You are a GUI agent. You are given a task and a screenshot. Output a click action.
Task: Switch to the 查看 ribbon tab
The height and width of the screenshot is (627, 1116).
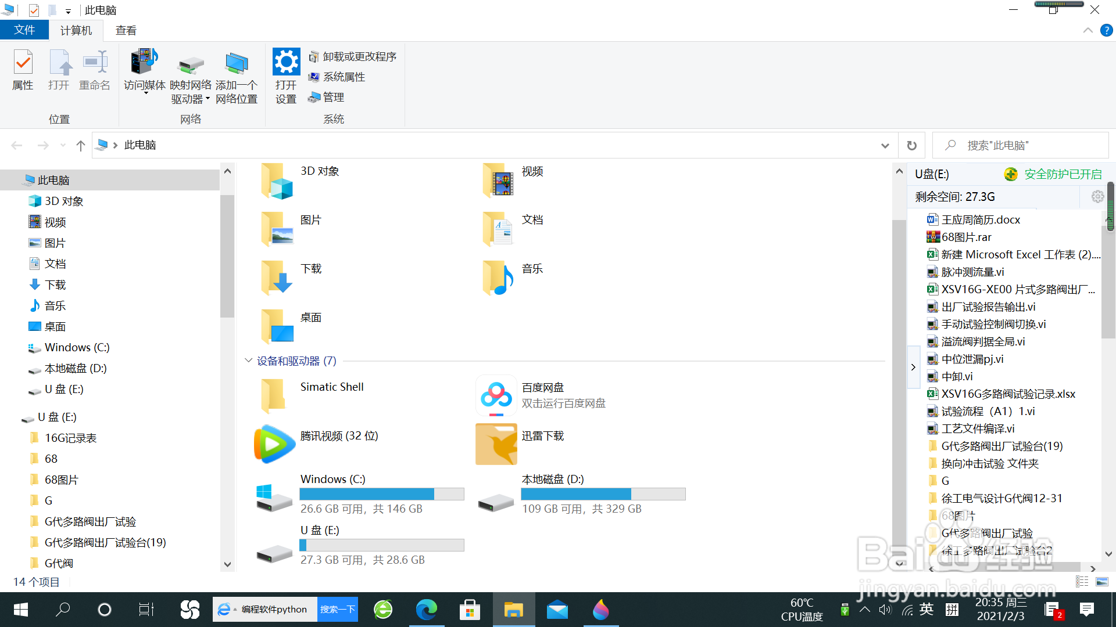click(126, 30)
